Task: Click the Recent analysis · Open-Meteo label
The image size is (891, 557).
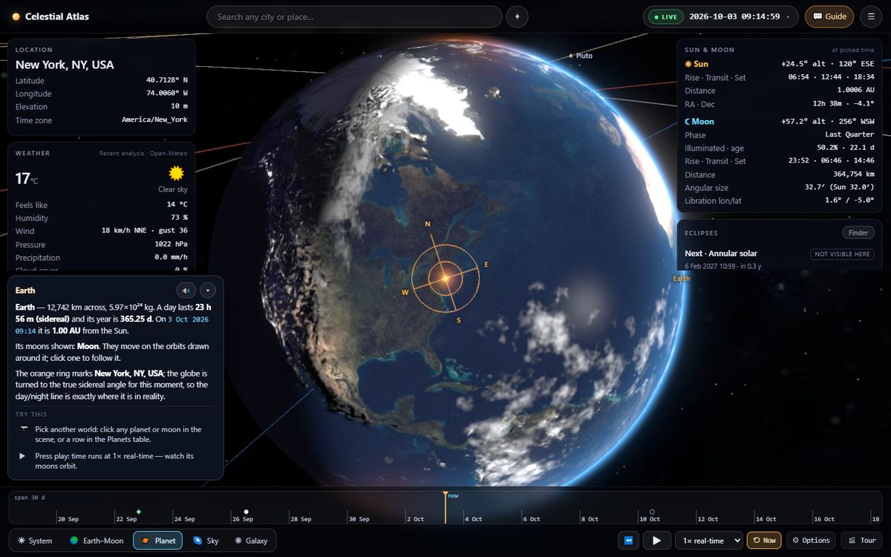Action: coord(143,153)
